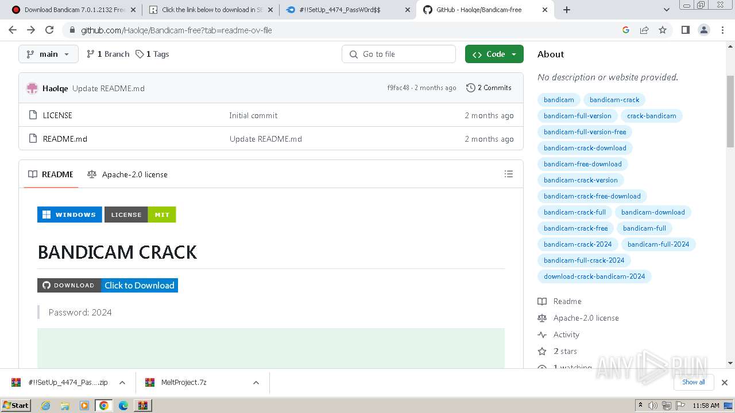The height and width of the screenshot is (413, 735).
Task: Click the 'Click to Download' badge button
Action: pyautogui.click(x=107, y=285)
